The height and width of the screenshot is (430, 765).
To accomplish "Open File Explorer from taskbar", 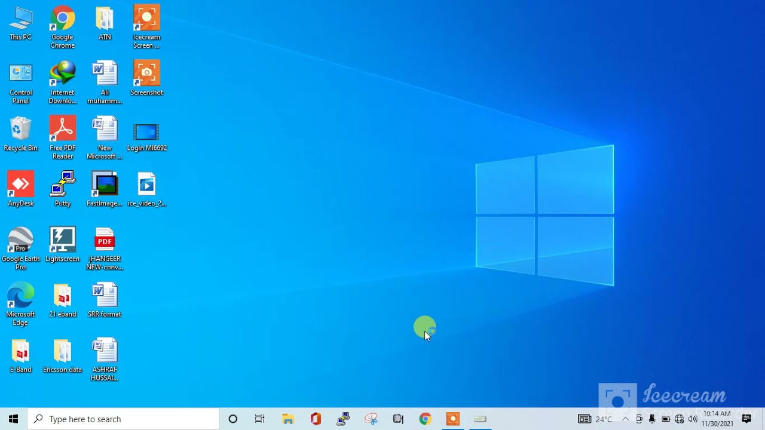I will click(x=288, y=419).
